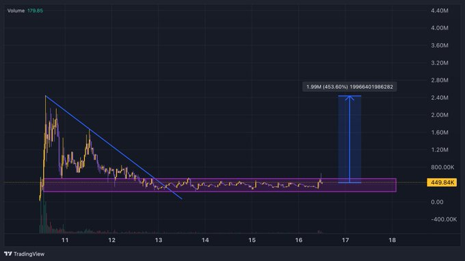Click date 12 on time axis
The width and height of the screenshot is (465, 261).
pyautogui.click(x=111, y=240)
